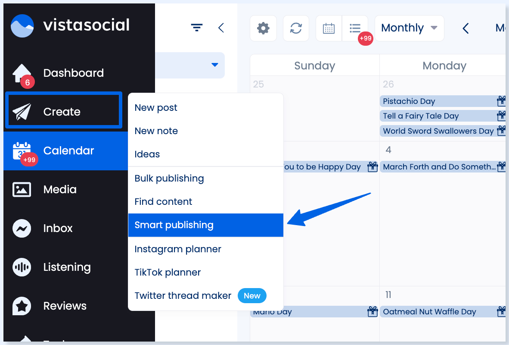
Task: Open Reviews in the sidebar
Action: click(x=65, y=306)
